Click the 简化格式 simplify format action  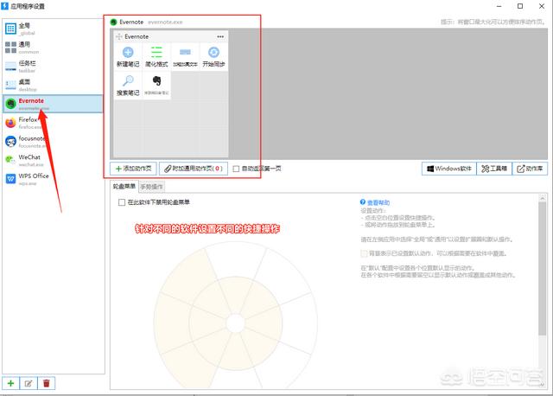click(x=156, y=56)
